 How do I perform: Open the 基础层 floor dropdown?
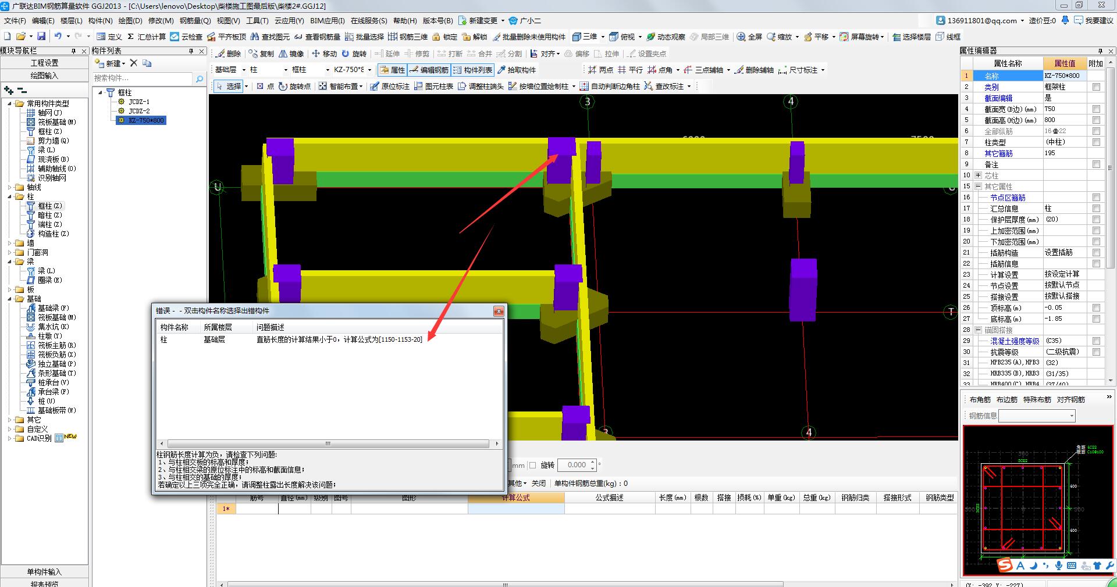[x=244, y=70]
